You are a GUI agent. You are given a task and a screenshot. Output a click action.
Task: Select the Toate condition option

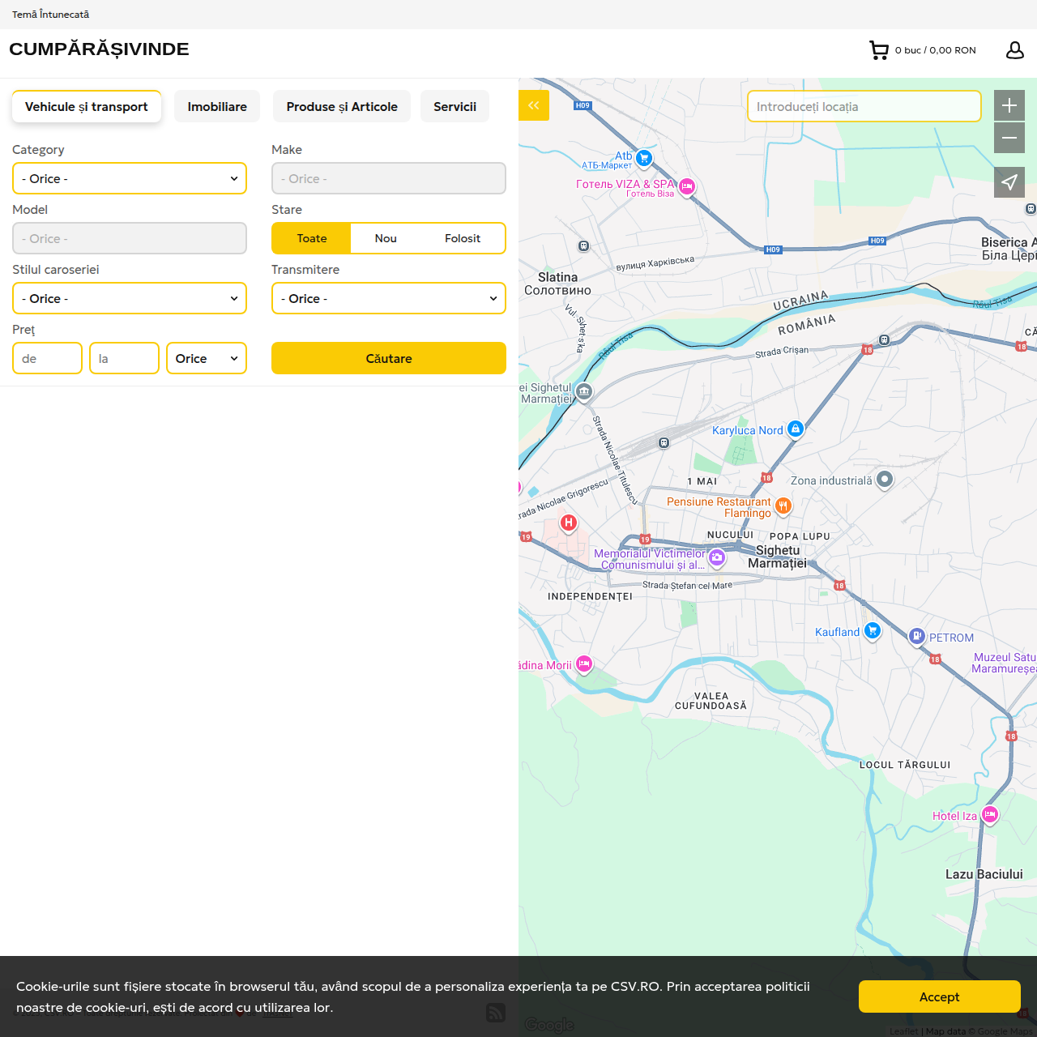(x=312, y=238)
